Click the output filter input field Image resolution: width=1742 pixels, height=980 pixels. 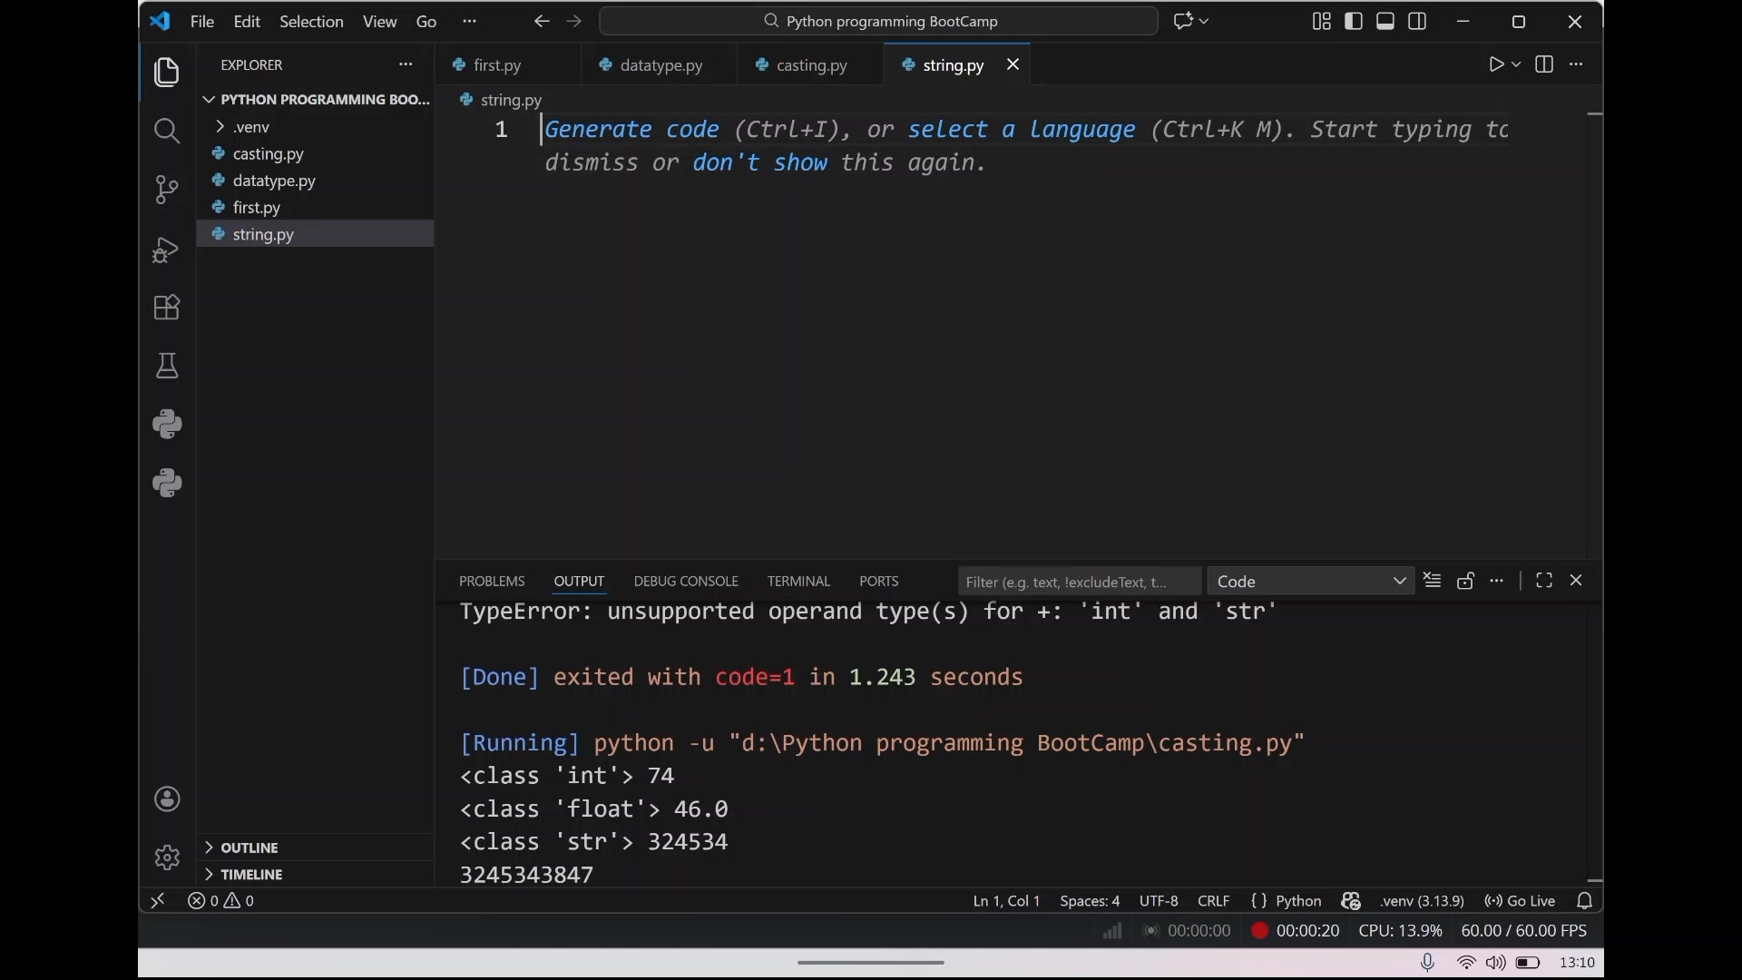tap(1080, 582)
